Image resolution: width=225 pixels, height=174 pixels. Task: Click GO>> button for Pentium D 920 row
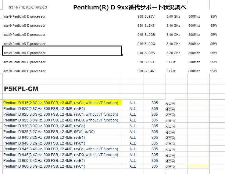pos(170,109)
